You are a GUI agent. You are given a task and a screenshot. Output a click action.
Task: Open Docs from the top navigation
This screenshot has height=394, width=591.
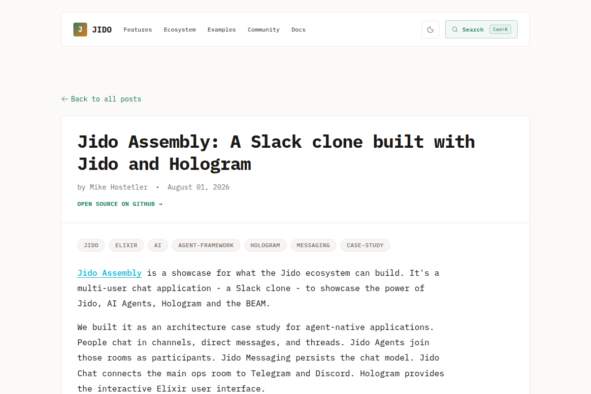[x=298, y=30]
